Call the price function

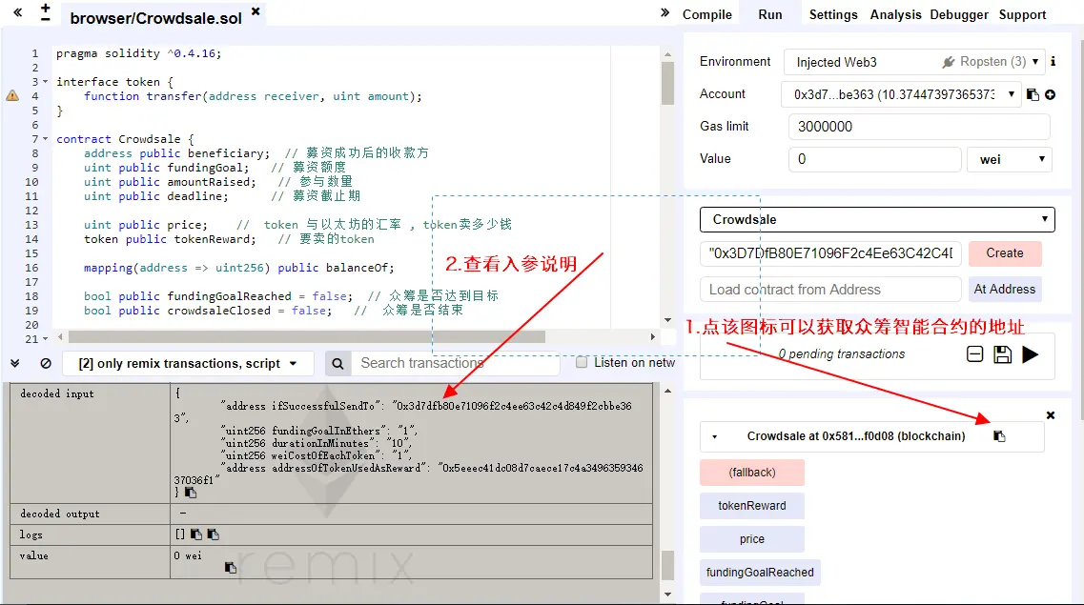pos(752,538)
